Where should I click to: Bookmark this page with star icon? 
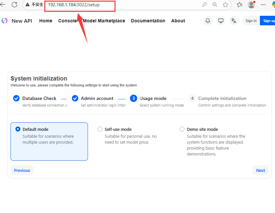coord(225,5)
